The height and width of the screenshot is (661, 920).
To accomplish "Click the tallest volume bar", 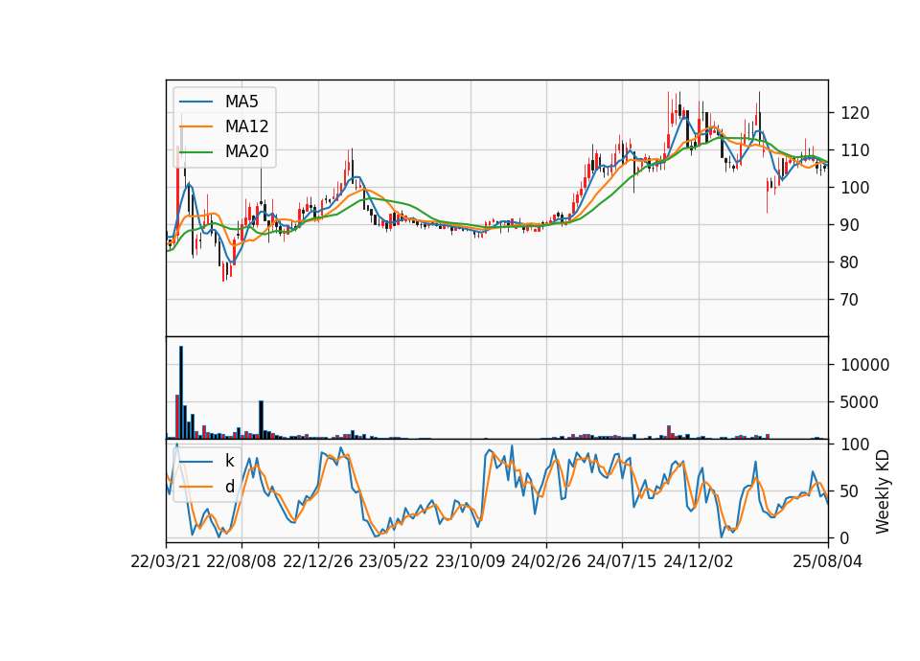I will coord(181,393).
